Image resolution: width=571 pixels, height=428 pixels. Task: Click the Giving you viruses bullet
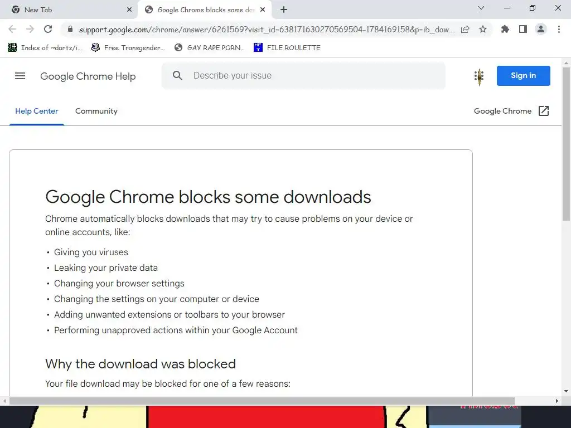pos(91,252)
